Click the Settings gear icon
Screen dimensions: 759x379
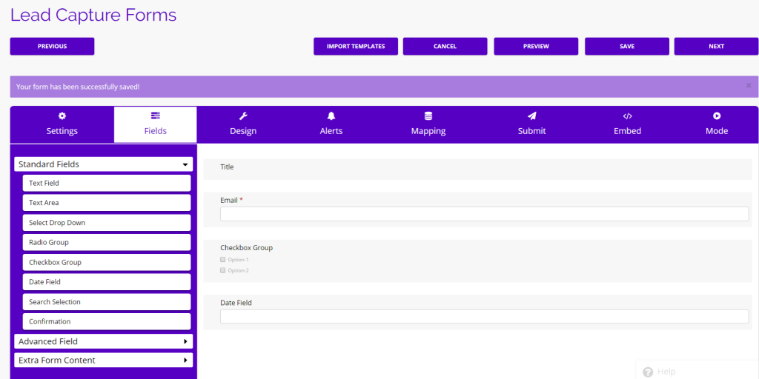62,116
